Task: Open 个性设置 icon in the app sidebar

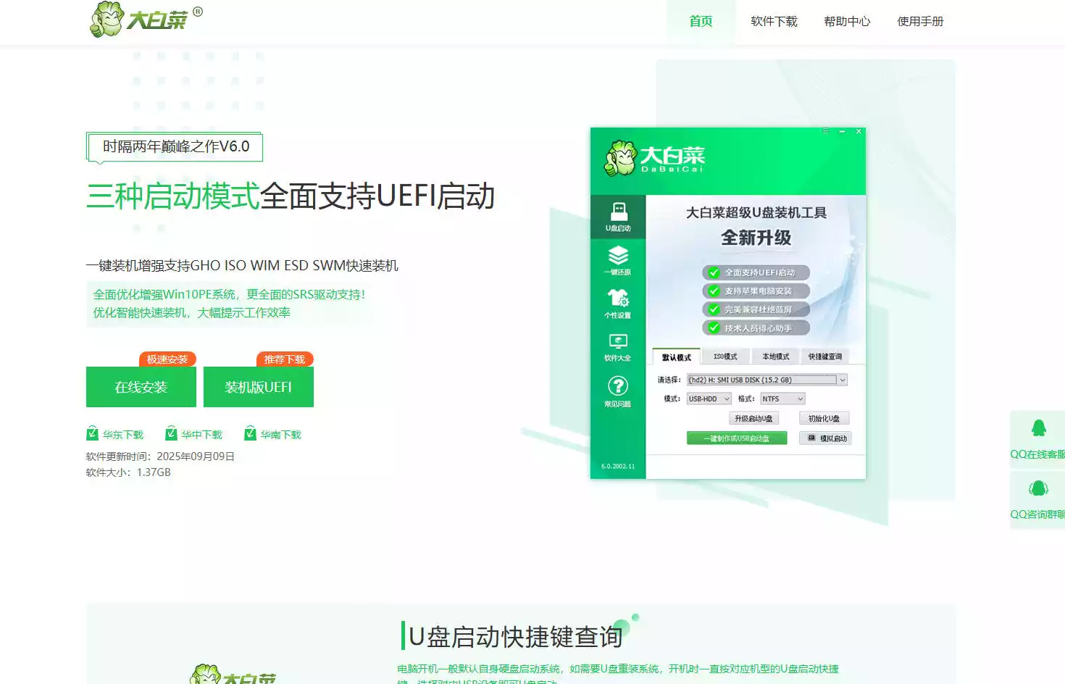Action: (x=618, y=303)
